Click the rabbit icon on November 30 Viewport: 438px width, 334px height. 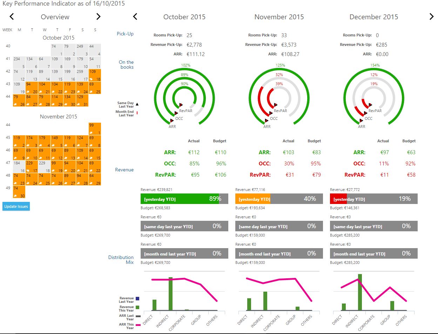coord(15,196)
